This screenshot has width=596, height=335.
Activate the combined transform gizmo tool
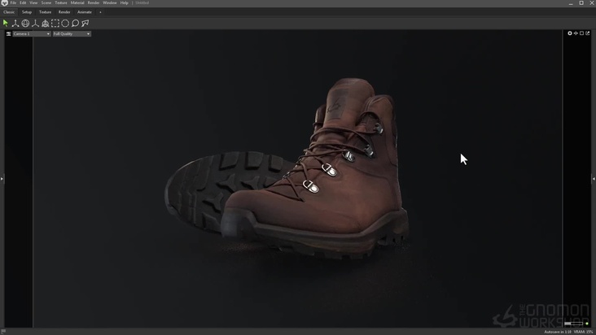tap(46, 24)
